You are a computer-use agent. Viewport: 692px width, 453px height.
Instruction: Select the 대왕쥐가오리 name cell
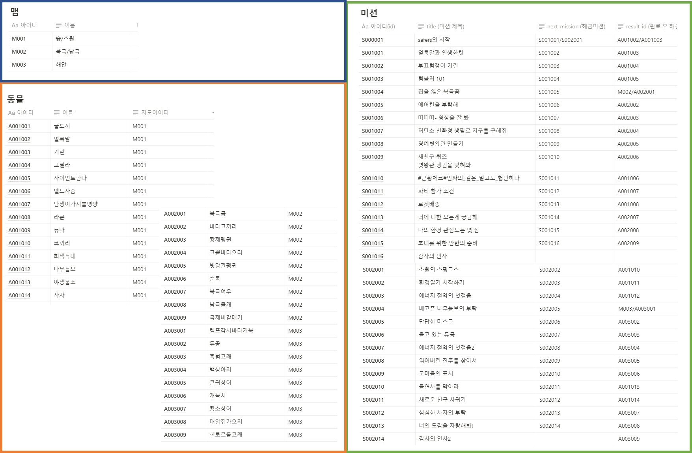(245, 422)
